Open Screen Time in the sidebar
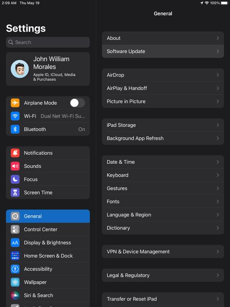 pyautogui.click(x=48, y=192)
